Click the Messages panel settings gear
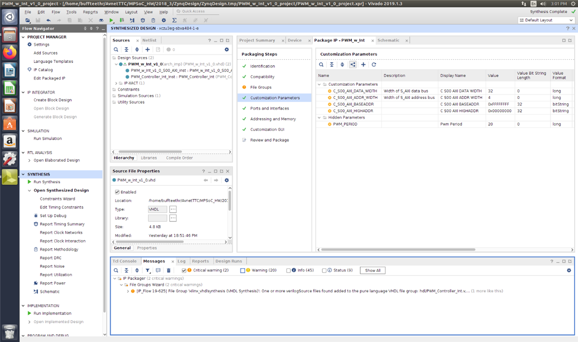The width and height of the screenshot is (578, 342). click(569, 271)
